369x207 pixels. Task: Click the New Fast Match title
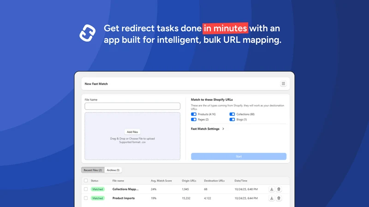coord(96,84)
